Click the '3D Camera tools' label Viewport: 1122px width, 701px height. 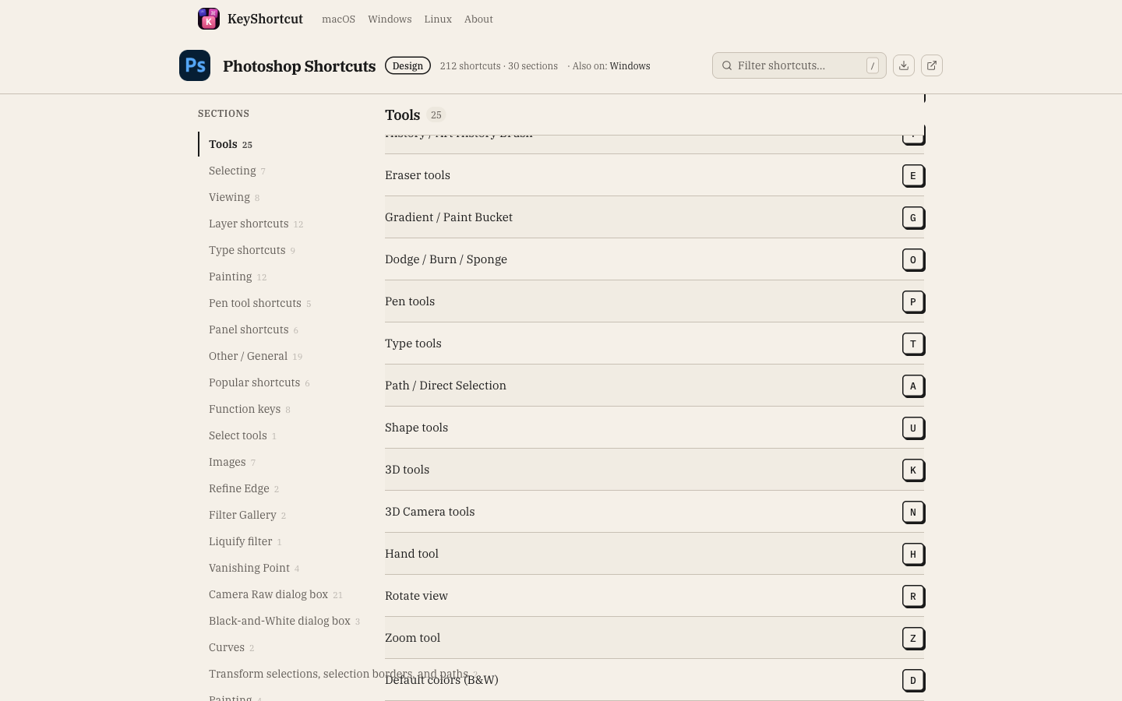tap(430, 512)
